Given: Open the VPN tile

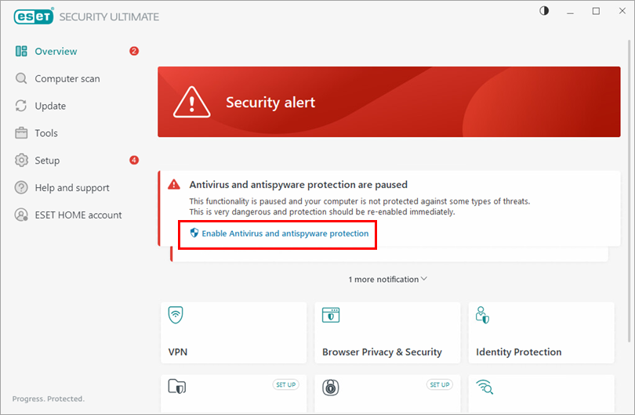Looking at the screenshot, I should [234, 333].
